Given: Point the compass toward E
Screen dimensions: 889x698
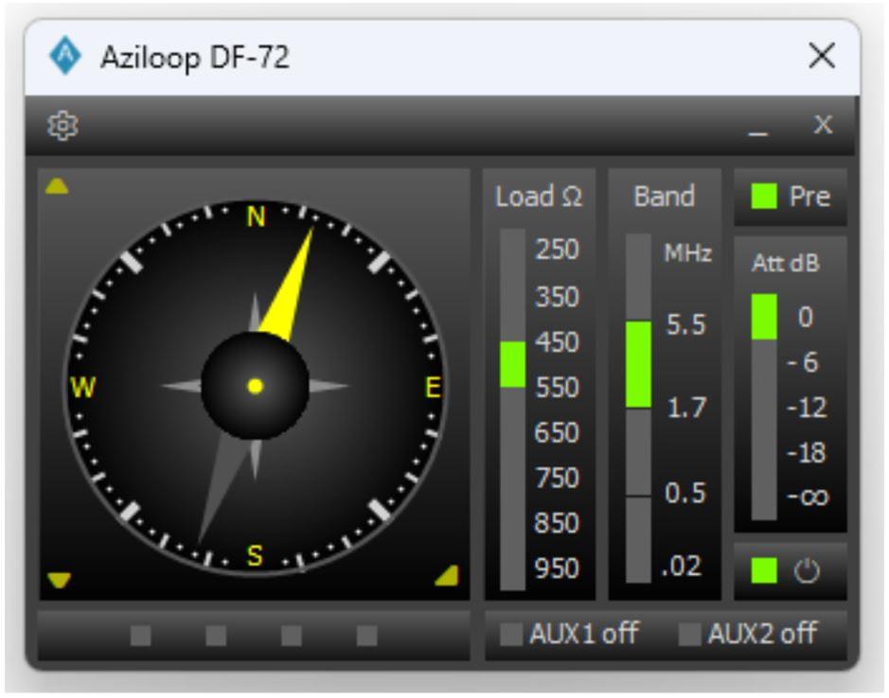Looking at the screenshot, I should pos(433,387).
